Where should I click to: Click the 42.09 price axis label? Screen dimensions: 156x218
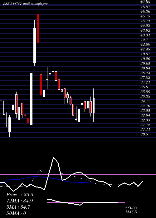click(145, 45)
